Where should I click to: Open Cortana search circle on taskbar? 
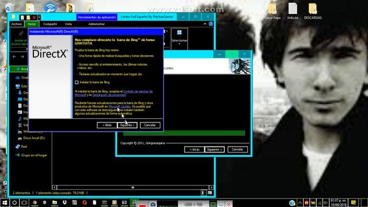[14, 203]
